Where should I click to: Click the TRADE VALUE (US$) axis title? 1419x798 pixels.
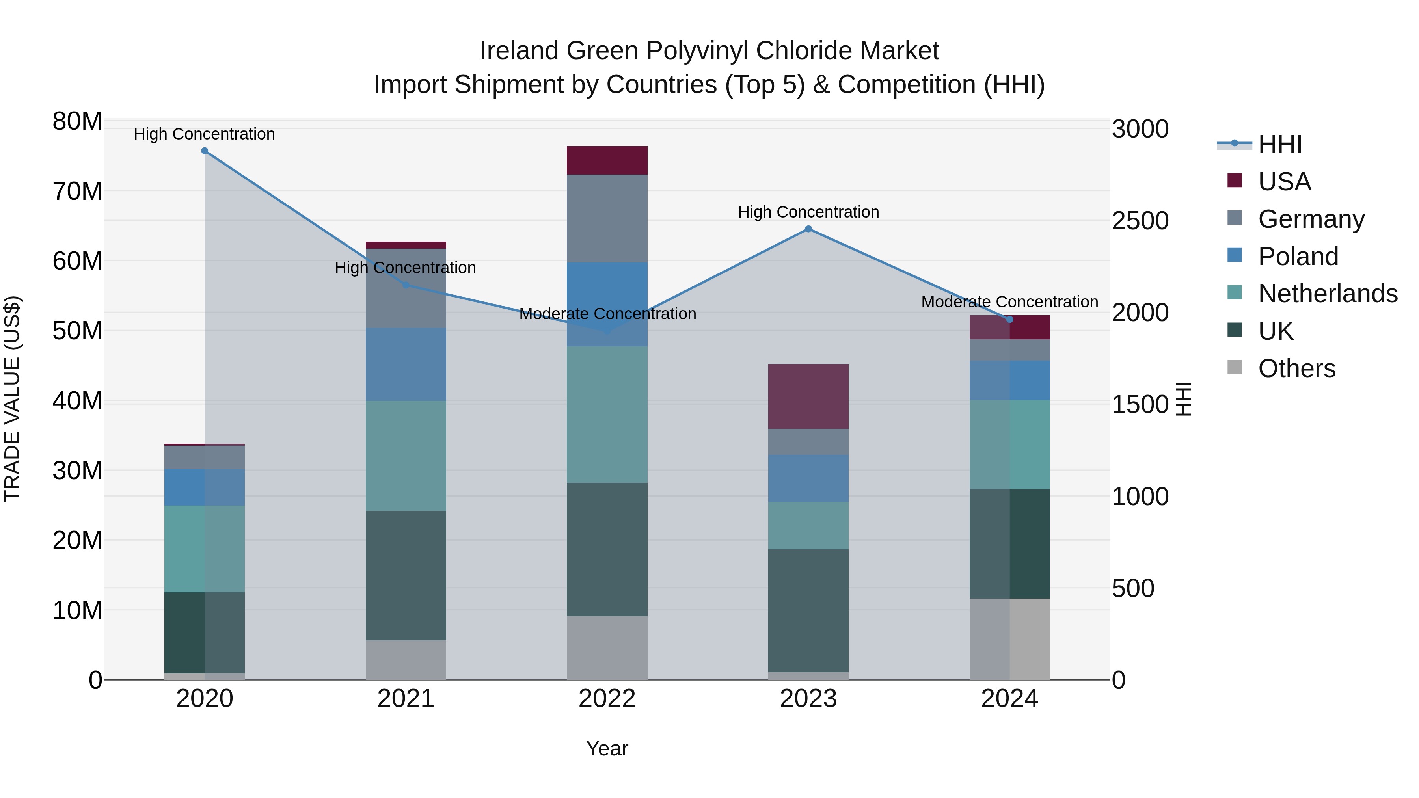12,399
